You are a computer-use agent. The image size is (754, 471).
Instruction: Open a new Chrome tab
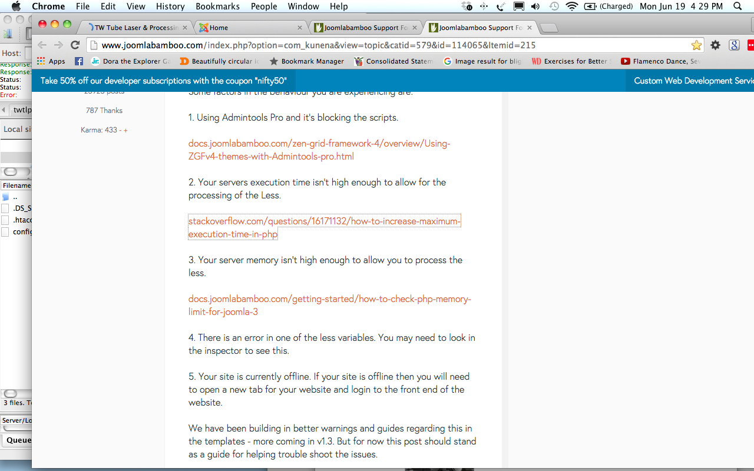548,28
